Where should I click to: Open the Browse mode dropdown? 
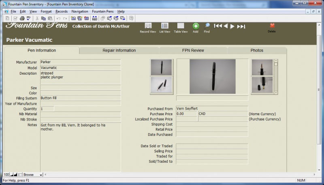tap(40, 175)
